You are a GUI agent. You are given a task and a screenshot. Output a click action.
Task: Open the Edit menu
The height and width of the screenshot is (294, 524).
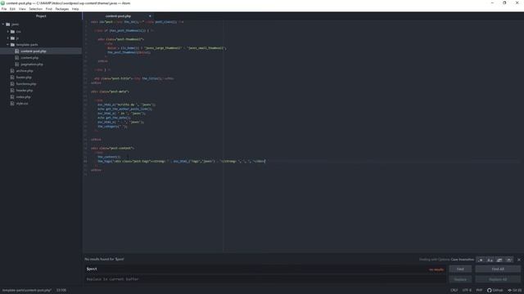[13, 9]
